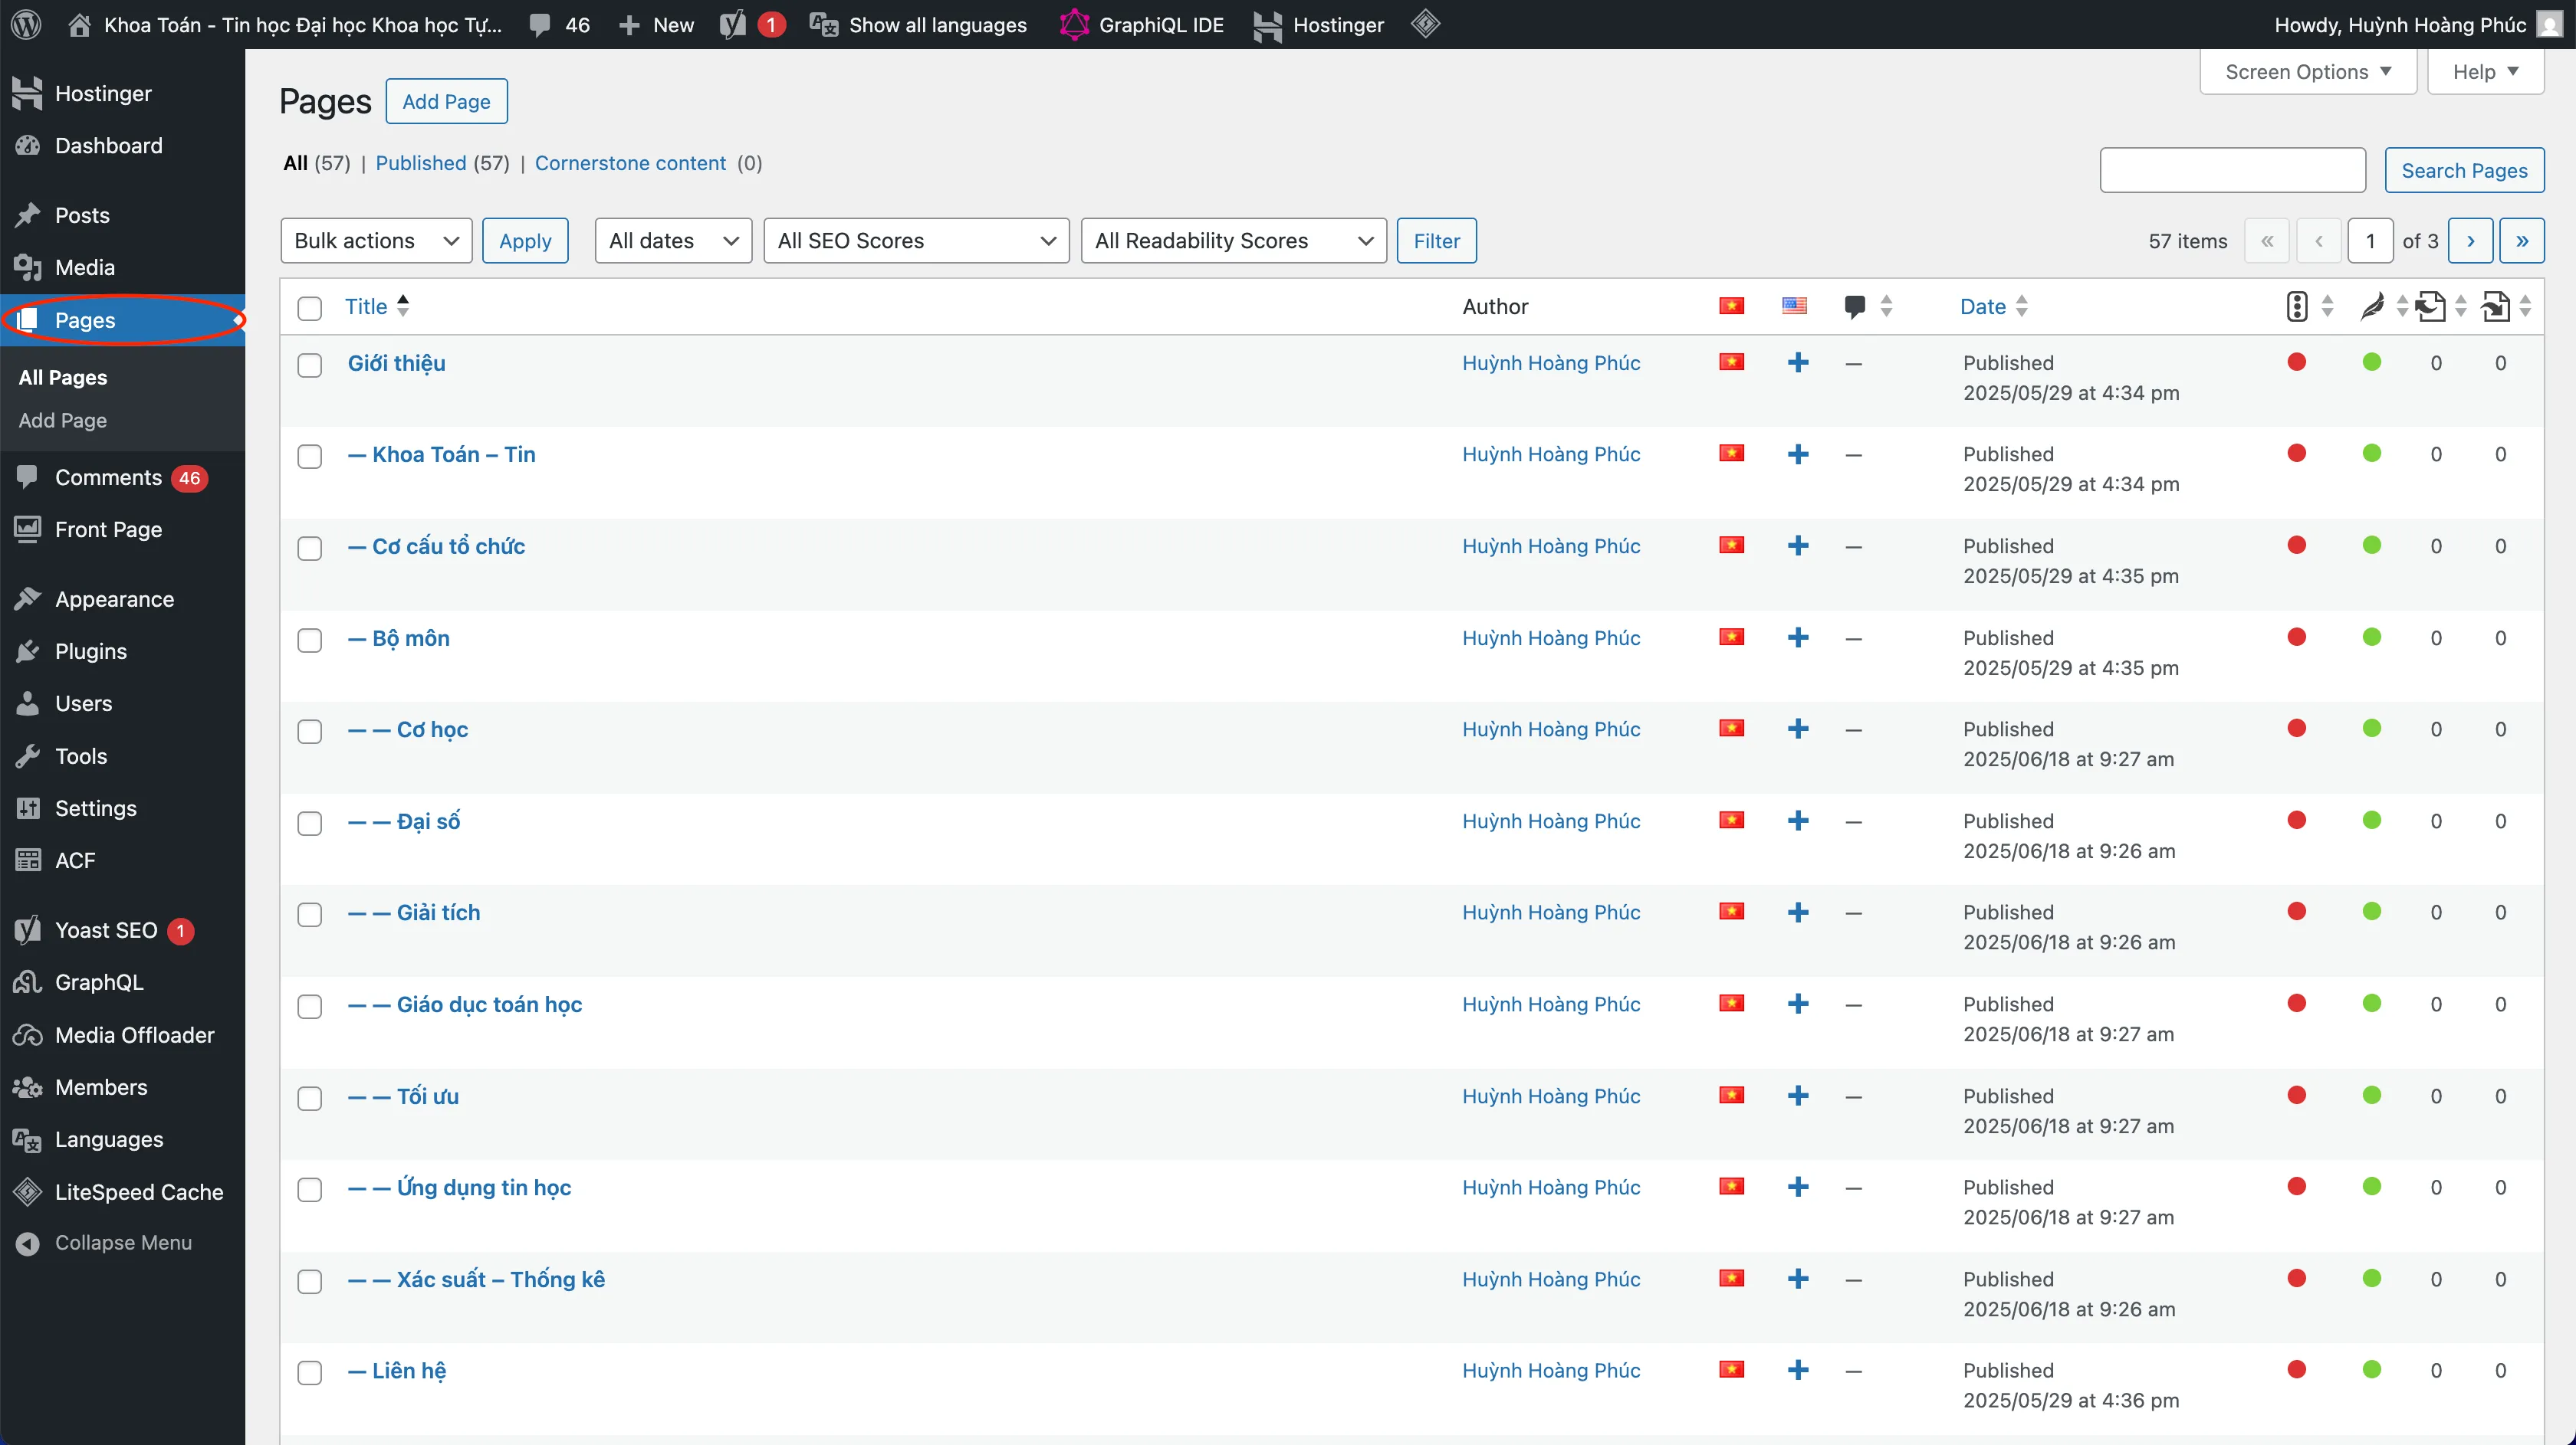The image size is (2576, 1445).
Task: Click the Add Page button next to Pages heading
Action: [x=446, y=101]
